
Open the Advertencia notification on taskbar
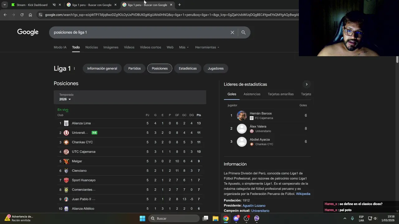pos(19,218)
